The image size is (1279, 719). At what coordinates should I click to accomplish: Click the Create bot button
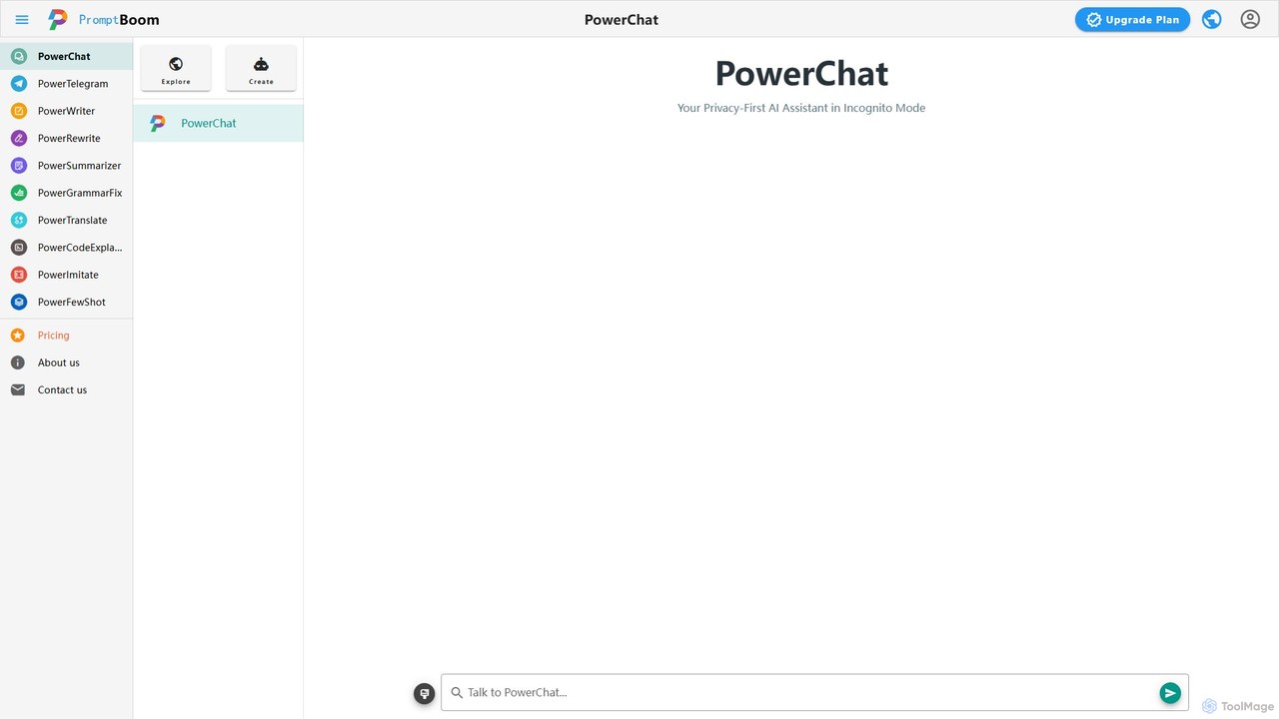261,68
